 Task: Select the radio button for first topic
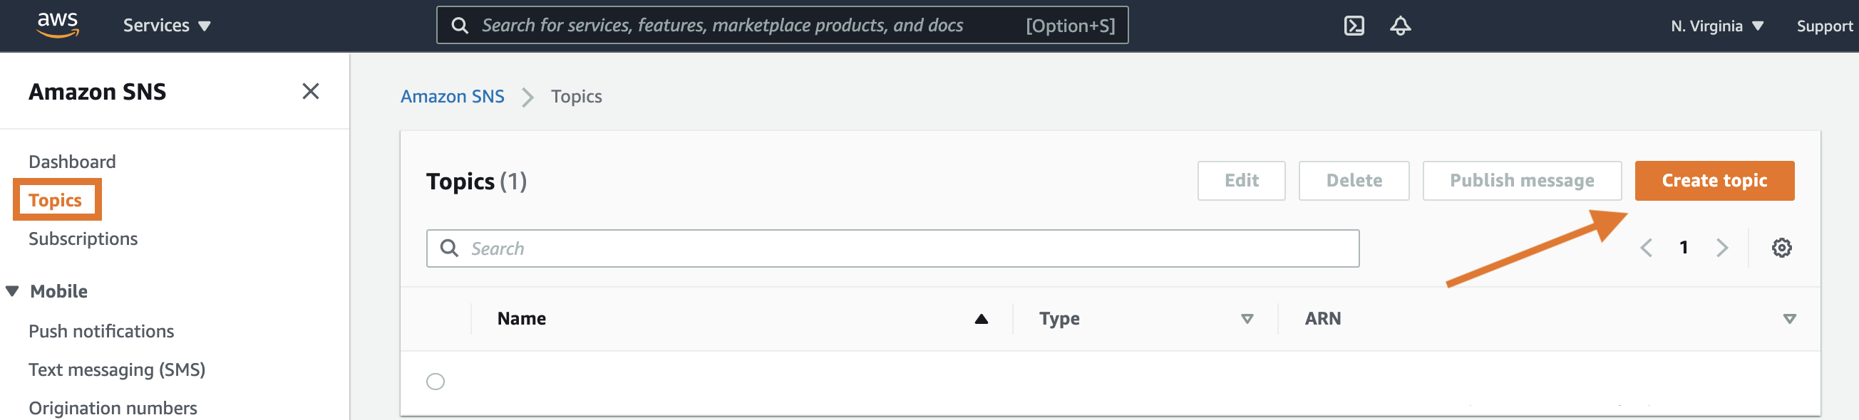pyautogui.click(x=435, y=381)
